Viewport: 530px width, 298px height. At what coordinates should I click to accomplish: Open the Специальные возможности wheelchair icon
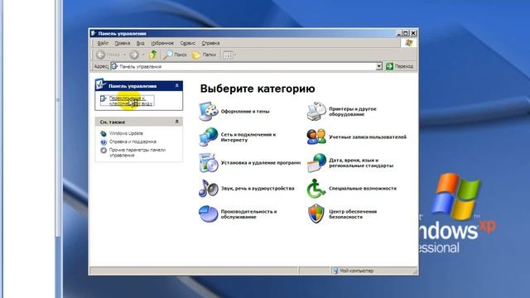tap(316, 188)
